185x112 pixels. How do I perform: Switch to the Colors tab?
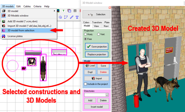[86, 22]
